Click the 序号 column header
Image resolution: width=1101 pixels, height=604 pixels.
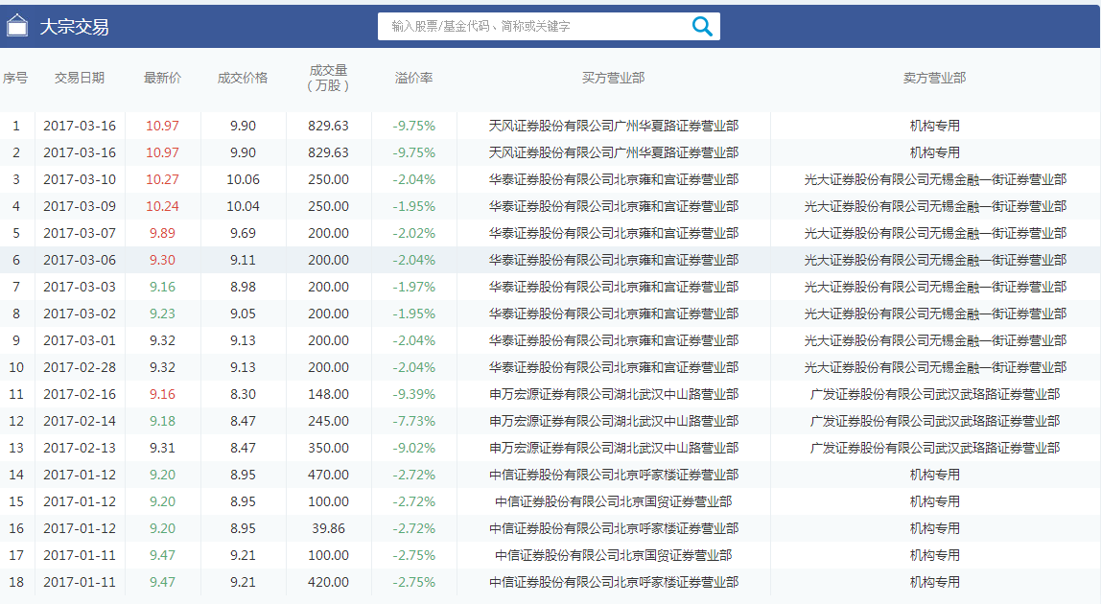[x=15, y=78]
